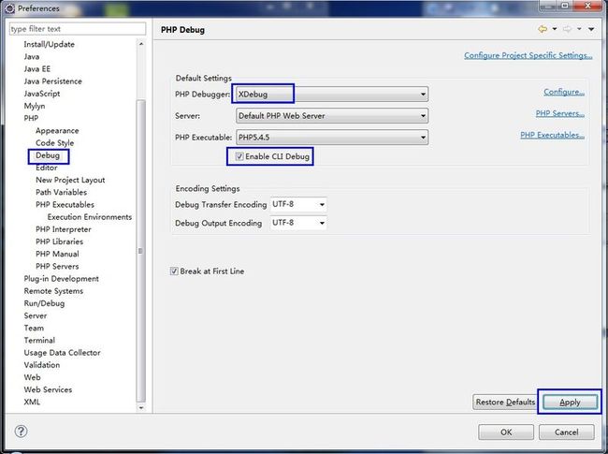The image size is (608, 454).
Task: Click the Configure... link
Action: click(564, 92)
